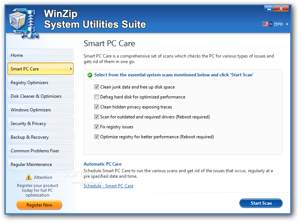Viewport: 299px width, 222px height.
Task: Click 'Register your product today' text
Action: point(38,190)
